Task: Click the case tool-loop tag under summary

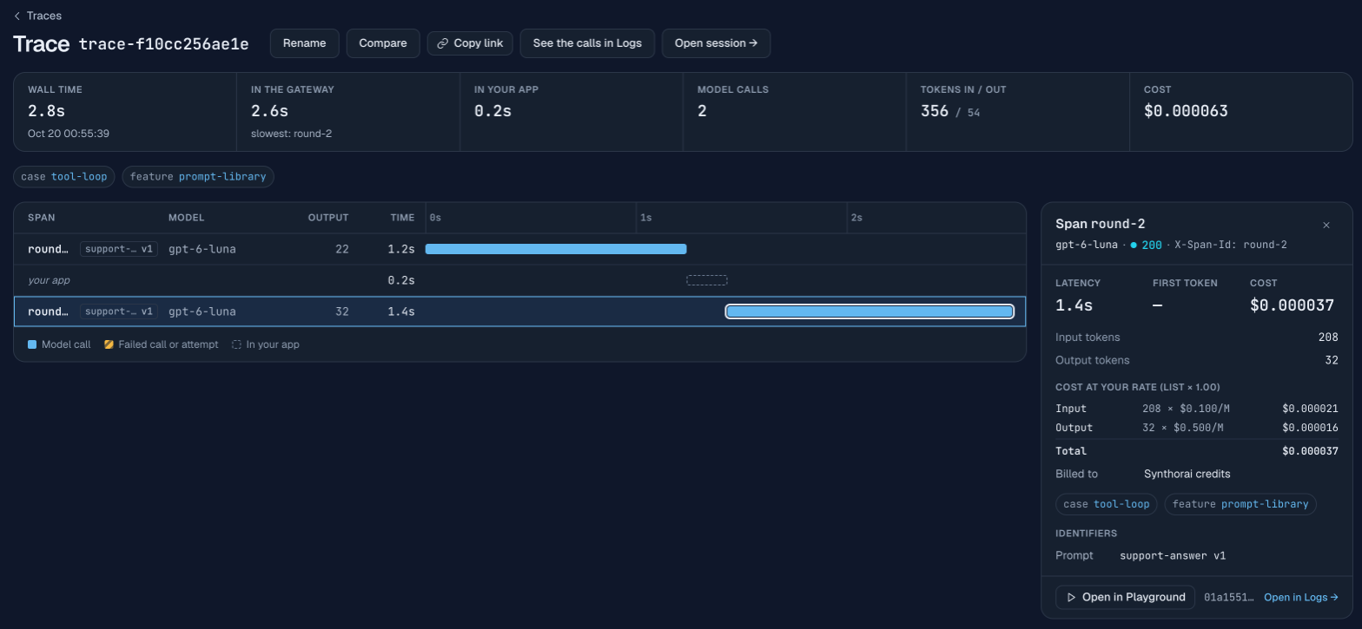Action: pos(64,177)
